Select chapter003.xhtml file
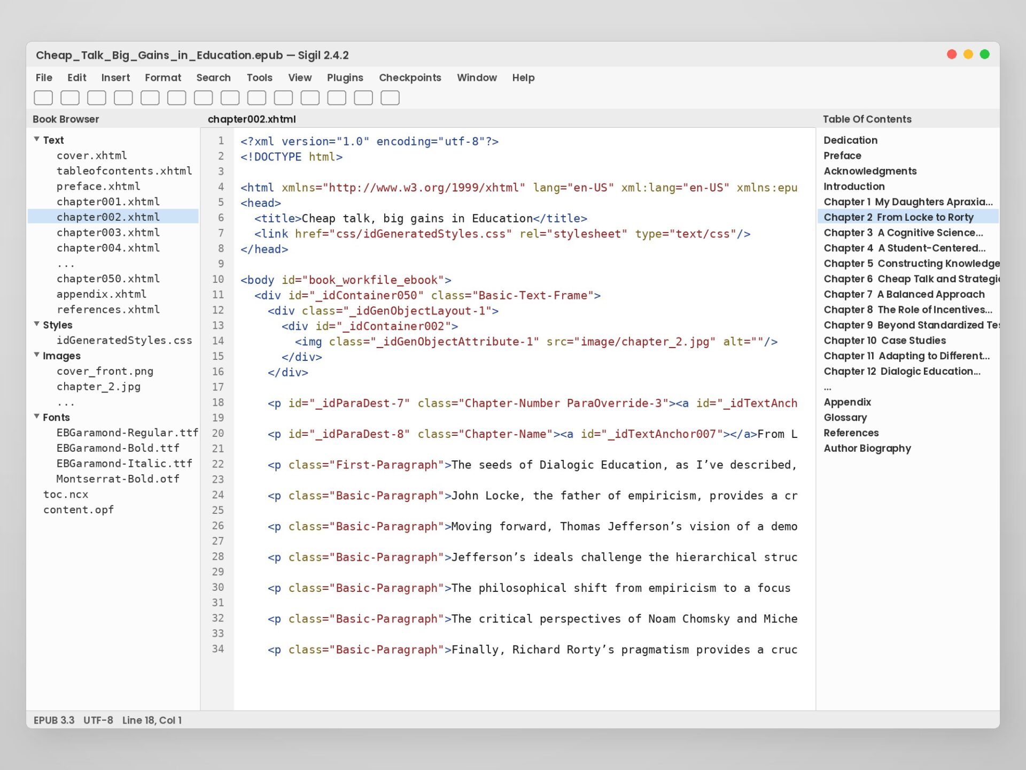 pyautogui.click(x=108, y=233)
